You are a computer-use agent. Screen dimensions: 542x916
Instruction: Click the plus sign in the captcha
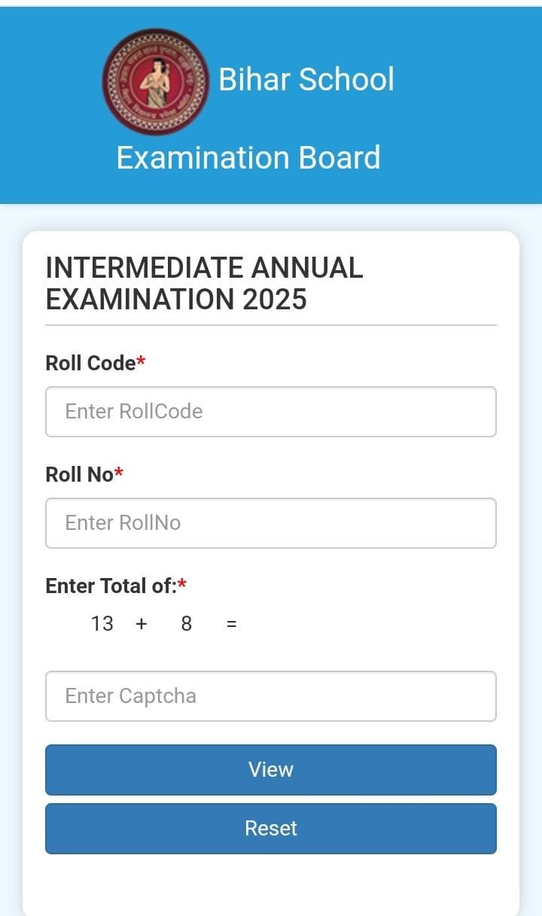[x=142, y=624]
